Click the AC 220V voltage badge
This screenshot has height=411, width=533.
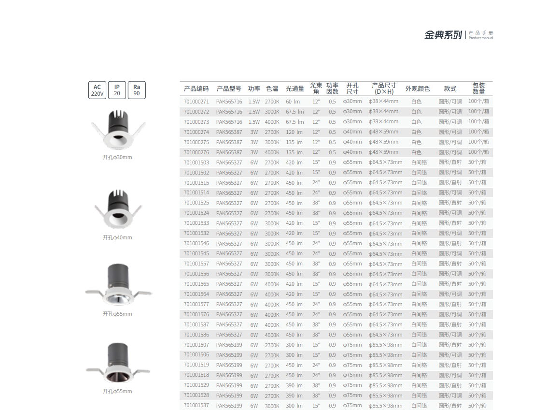coord(97,90)
